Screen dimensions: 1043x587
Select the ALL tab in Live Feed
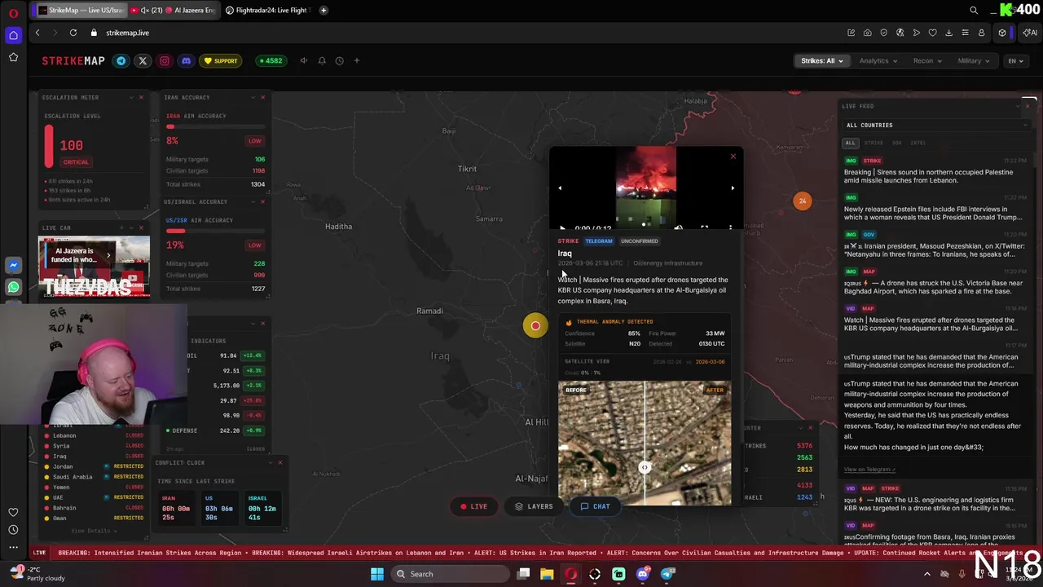coord(850,143)
